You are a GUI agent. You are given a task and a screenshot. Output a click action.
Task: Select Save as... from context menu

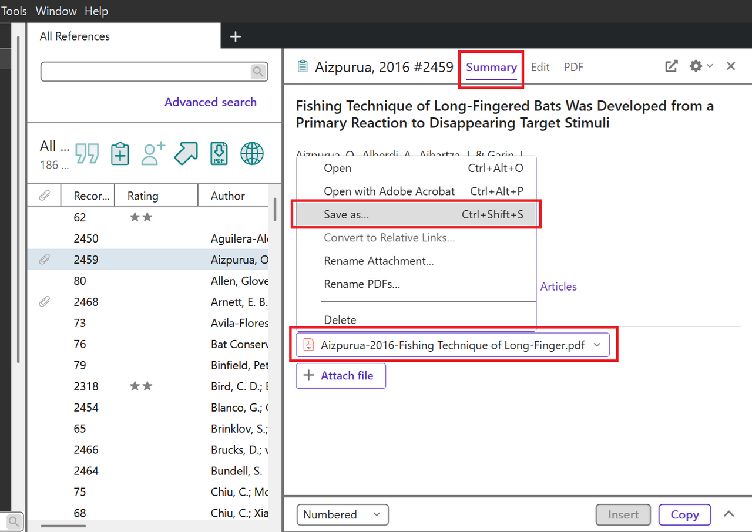pos(416,214)
